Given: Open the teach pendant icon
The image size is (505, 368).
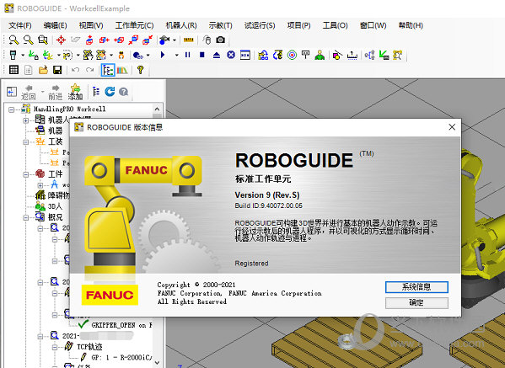Looking at the screenshot, I should 13,55.
